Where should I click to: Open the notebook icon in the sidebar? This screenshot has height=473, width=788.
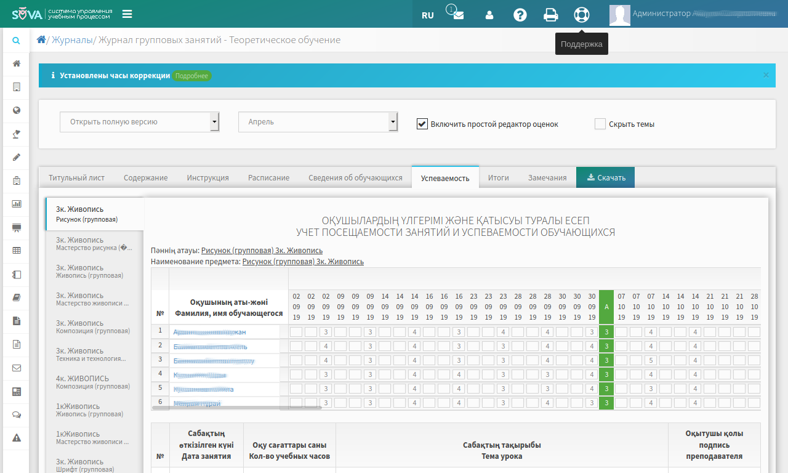point(17,274)
